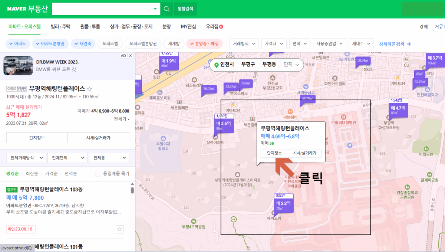Click 단지정보 in the left panel
The image size is (445, 252).
click(37, 138)
